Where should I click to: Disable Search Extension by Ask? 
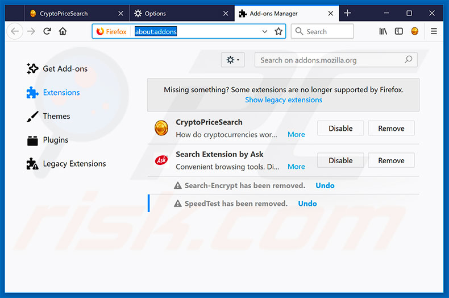[340, 160]
